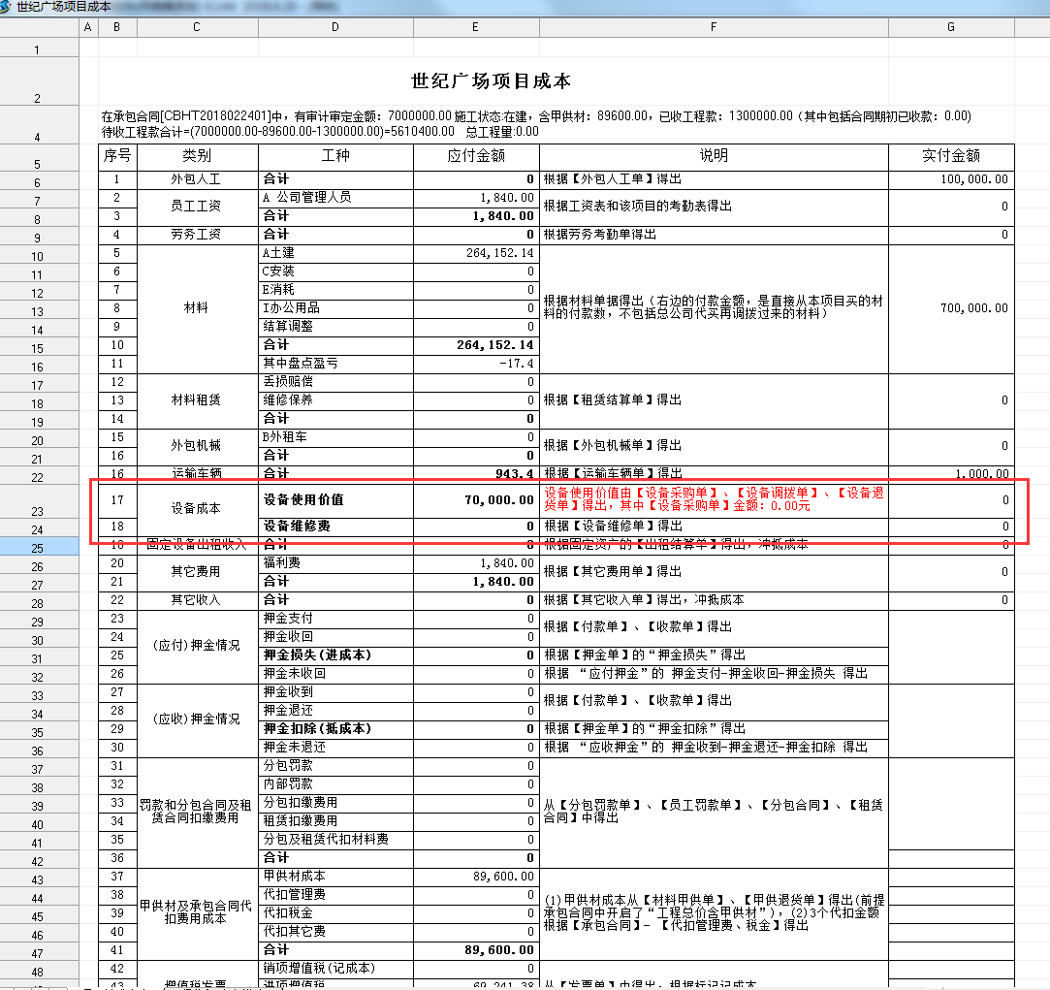Viewport: 1050px width, 990px height.
Task: Click the 押金损失(进成本) cell
Action: [335, 655]
